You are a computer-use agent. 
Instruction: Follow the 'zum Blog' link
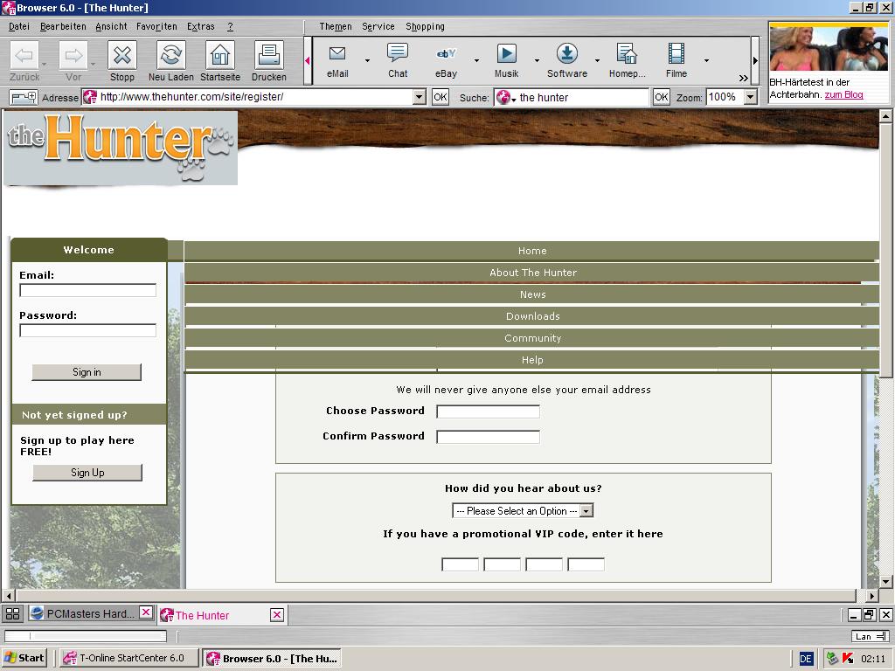pos(843,94)
